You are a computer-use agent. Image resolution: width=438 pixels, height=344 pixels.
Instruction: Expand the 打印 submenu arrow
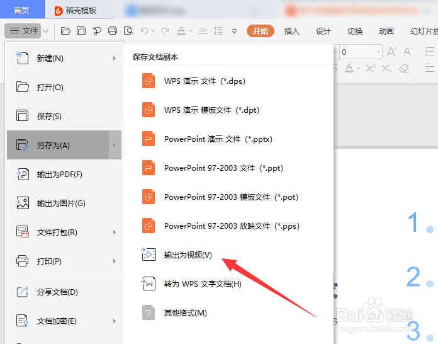[115, 261]
